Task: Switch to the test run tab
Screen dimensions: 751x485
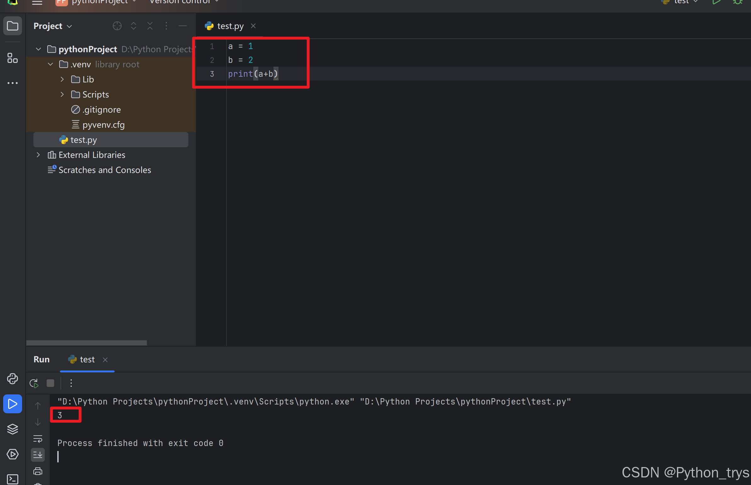Action: click(x=87, y=360)
